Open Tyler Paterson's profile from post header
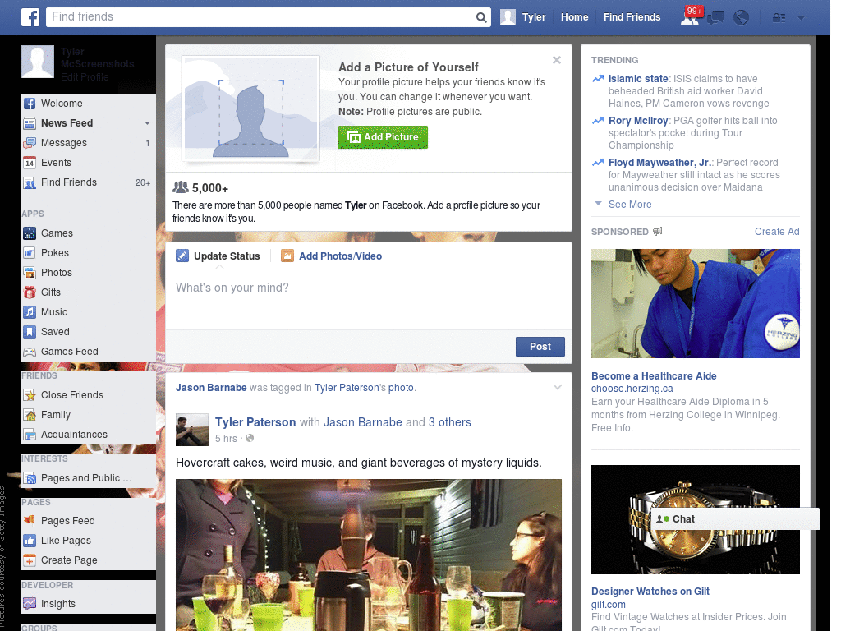This screenshot has height=631, width=841. click(x=255, y=422)
